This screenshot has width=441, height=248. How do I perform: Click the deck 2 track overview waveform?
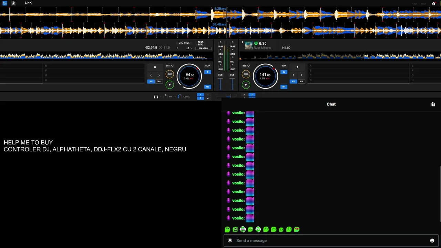[340, 56]
